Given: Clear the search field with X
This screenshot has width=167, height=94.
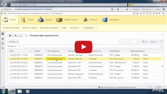Looking at the screenshot, I should [138, 42].
